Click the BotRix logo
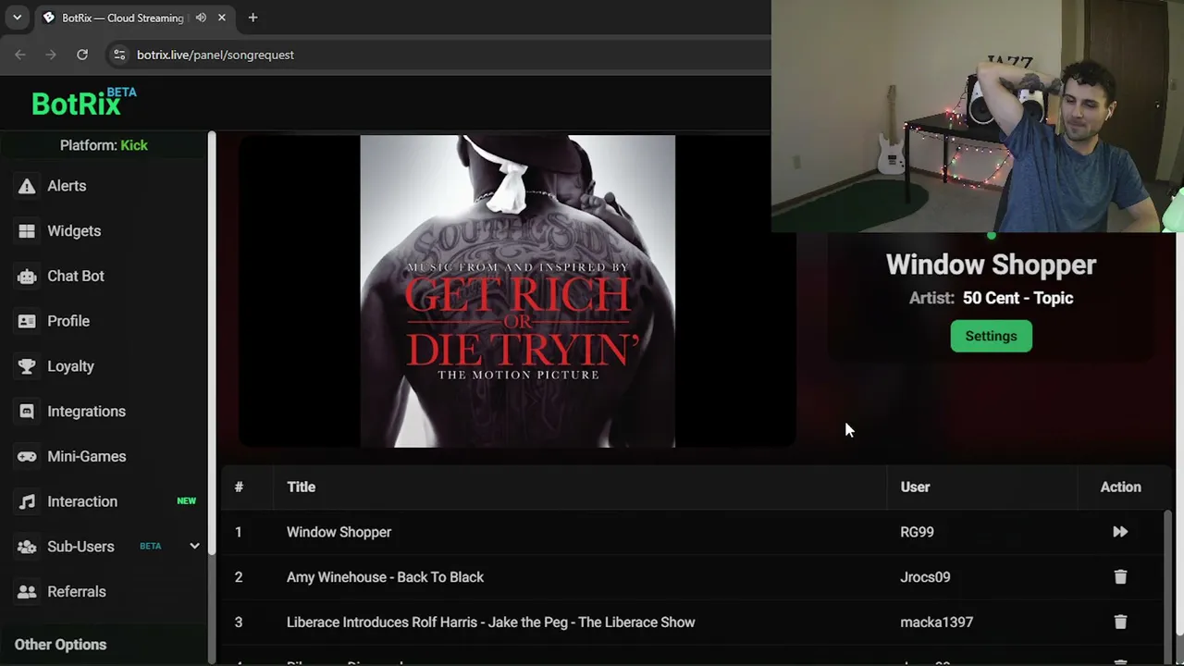Image resolution: width=1184 pixels, height=666 pixels. 83,102
